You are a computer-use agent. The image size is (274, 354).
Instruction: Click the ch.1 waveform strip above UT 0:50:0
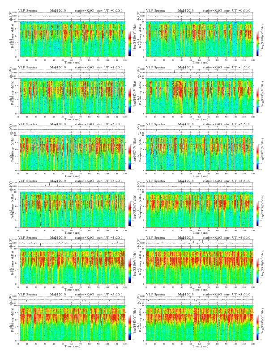(x=199, y=16)
